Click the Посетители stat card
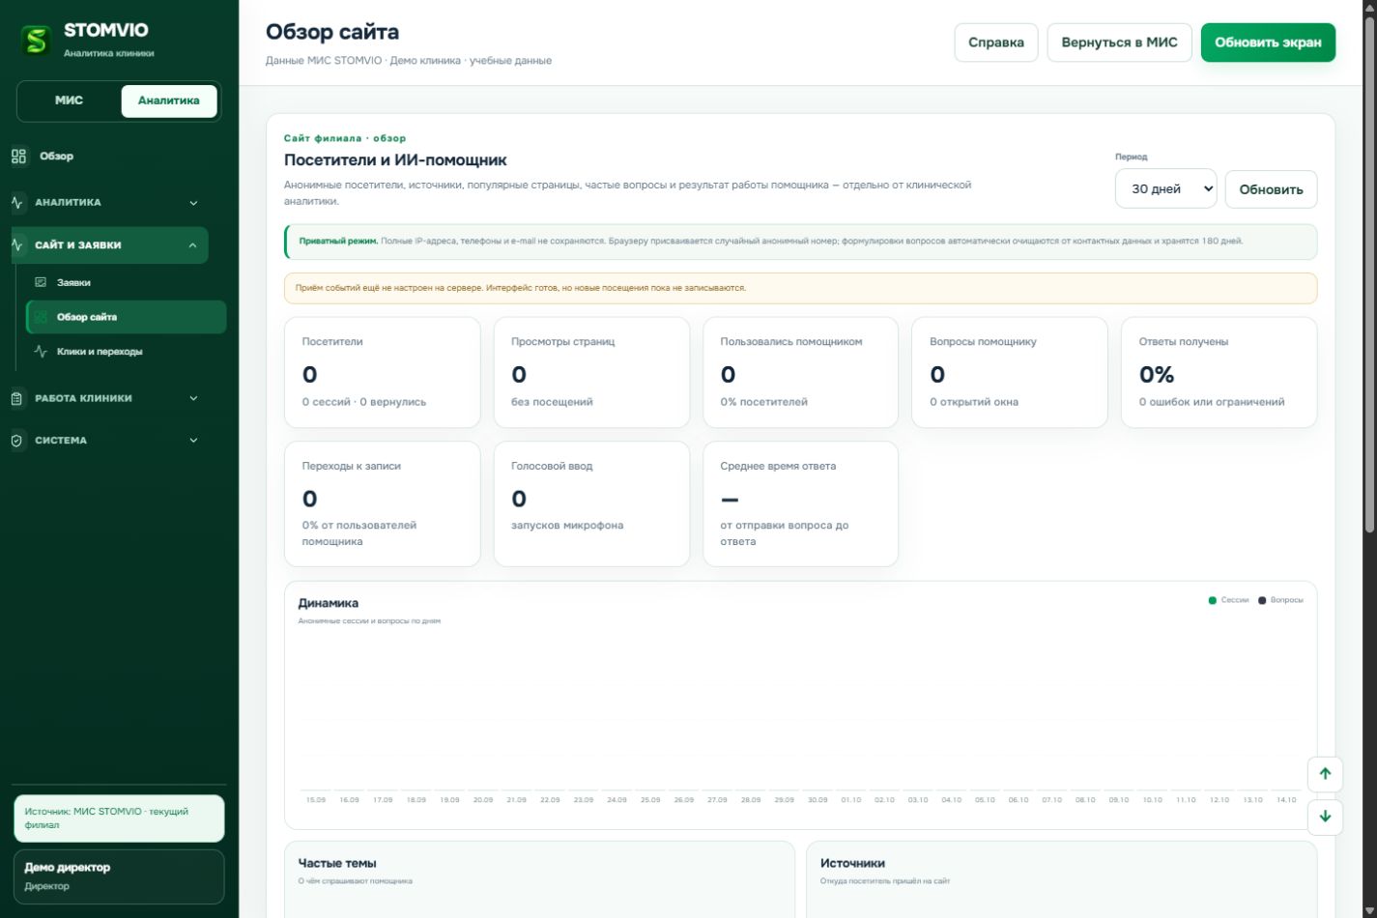 tap(383, 372)
